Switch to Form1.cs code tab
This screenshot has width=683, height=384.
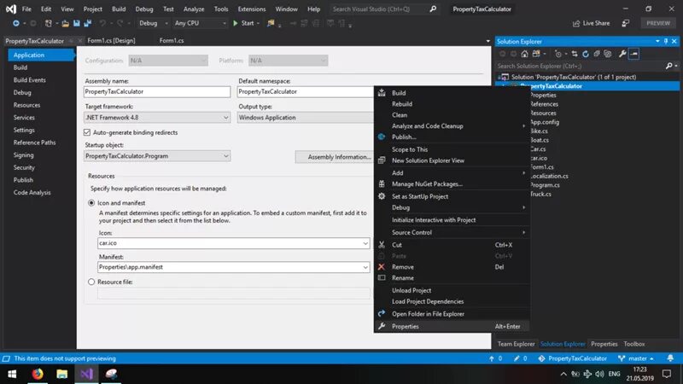[x=172, y=40]
